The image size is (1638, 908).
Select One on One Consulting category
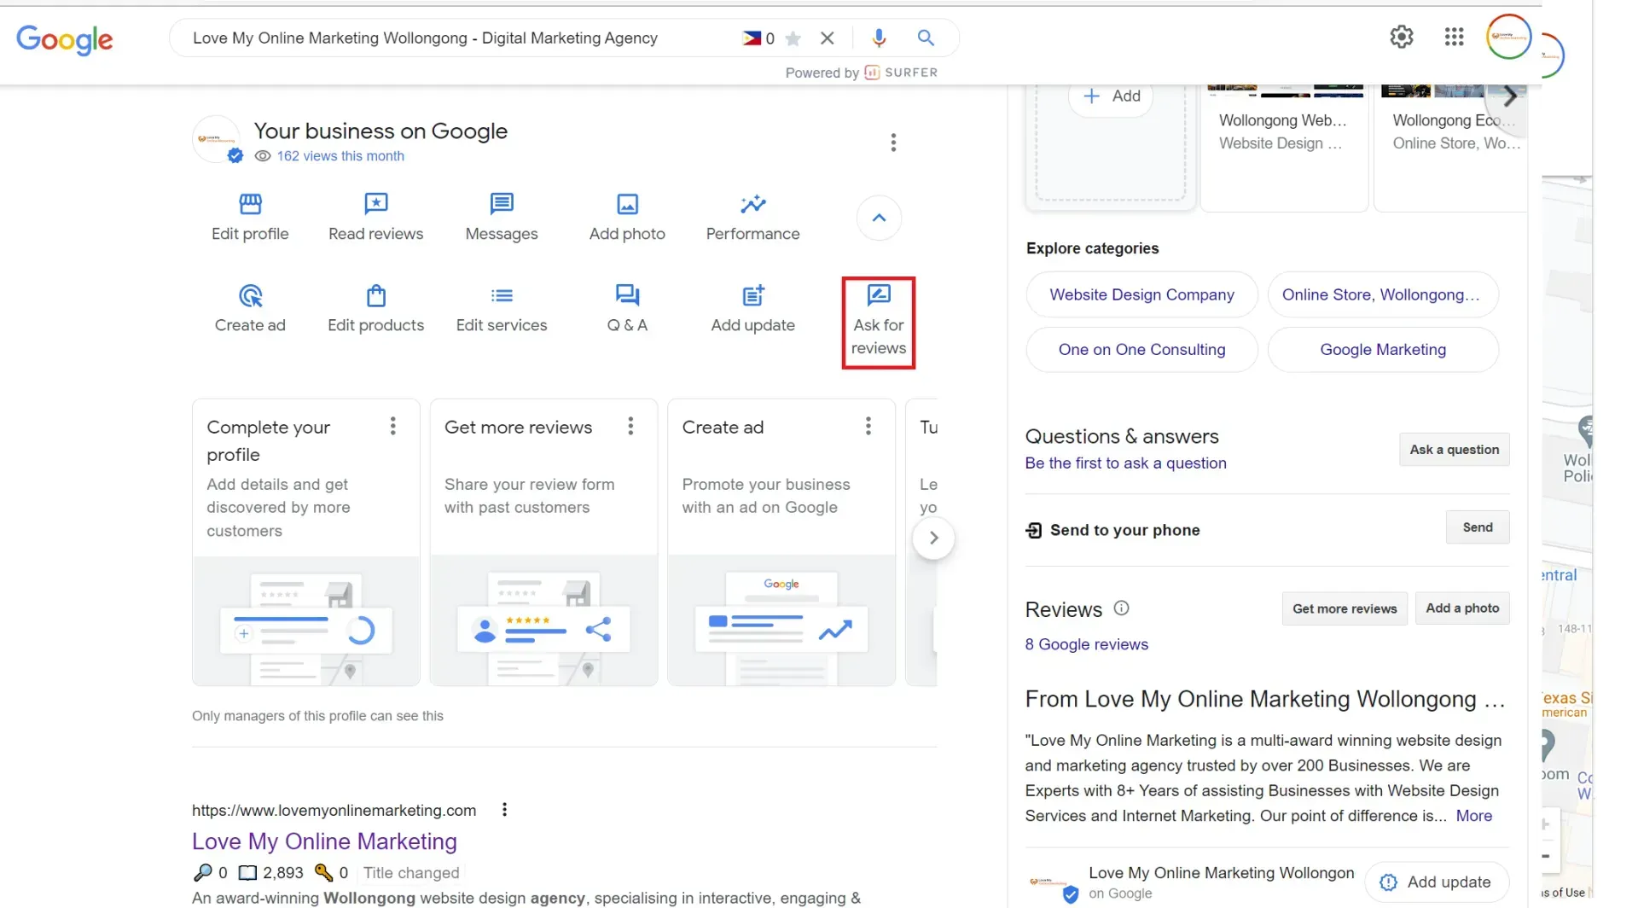[x=1141, y=349]
